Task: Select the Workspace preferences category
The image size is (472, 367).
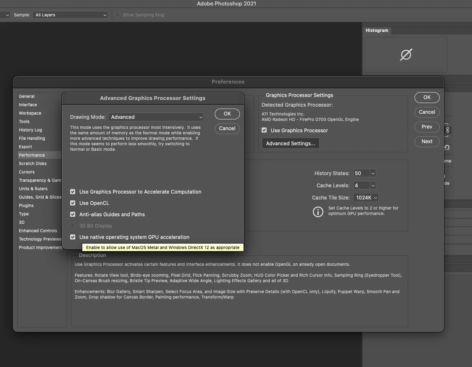Action: pyautogui.click(x=30, y=113)
